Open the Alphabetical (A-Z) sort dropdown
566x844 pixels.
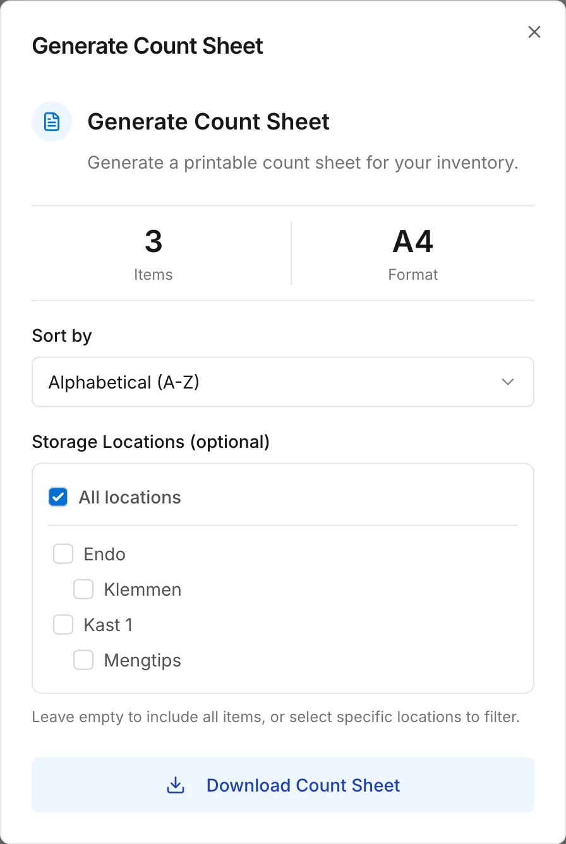coord(283,382)
